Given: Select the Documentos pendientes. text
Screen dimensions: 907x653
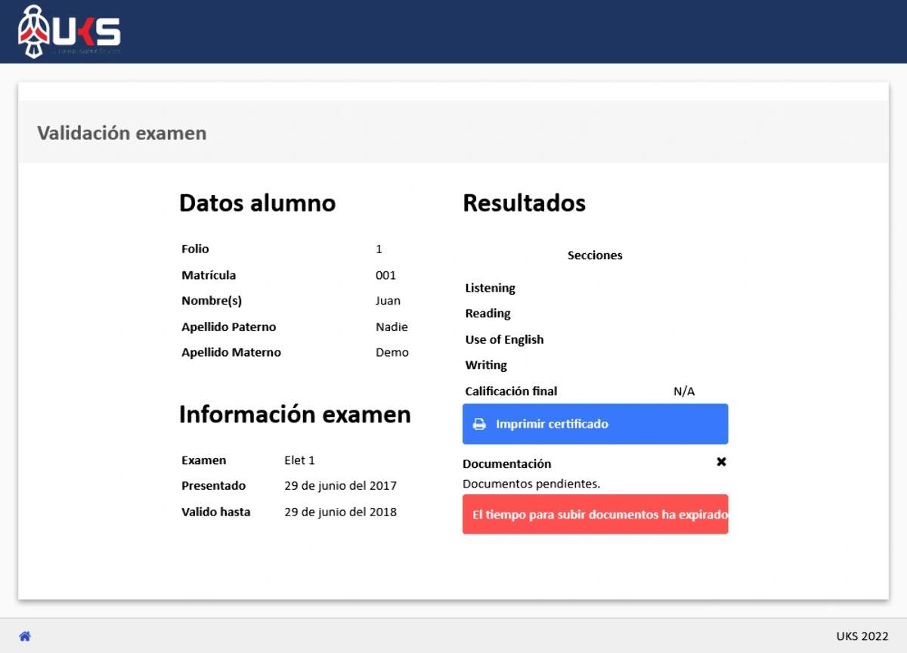Looking at the screenshot, I should point(531,484).
